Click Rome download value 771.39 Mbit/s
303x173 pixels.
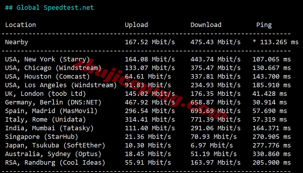(216, 120)
